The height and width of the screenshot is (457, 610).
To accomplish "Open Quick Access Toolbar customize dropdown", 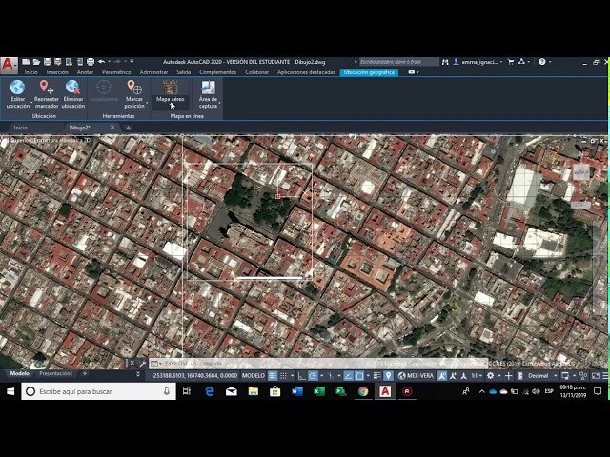I will tap(132, 61).
